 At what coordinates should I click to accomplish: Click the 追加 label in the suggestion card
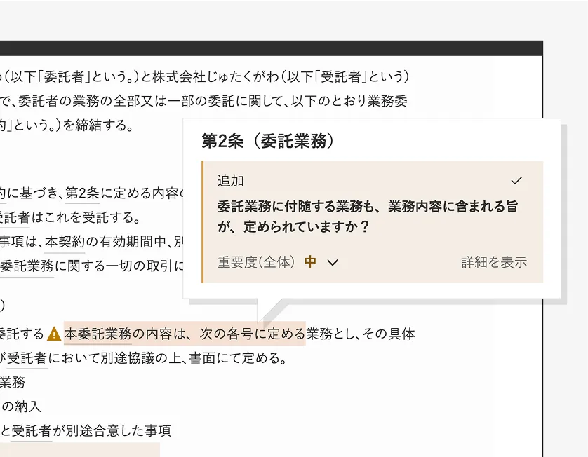coord(231,181)
